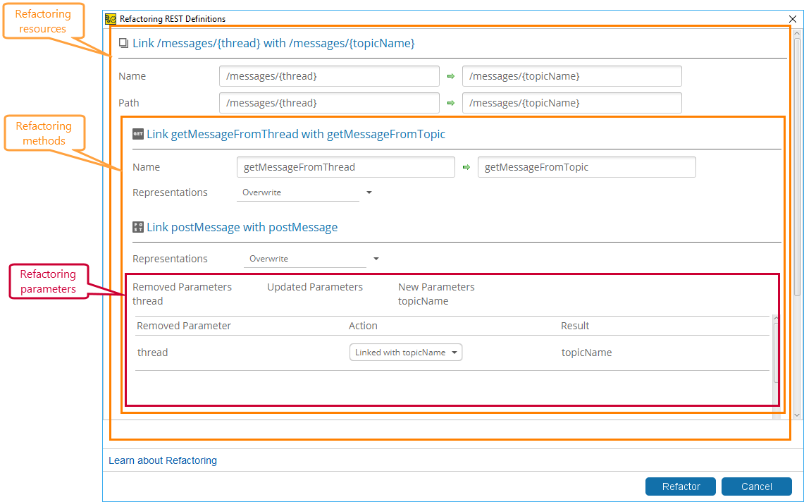Select the GET method icon
804x502 pixels.
point(138,133)
